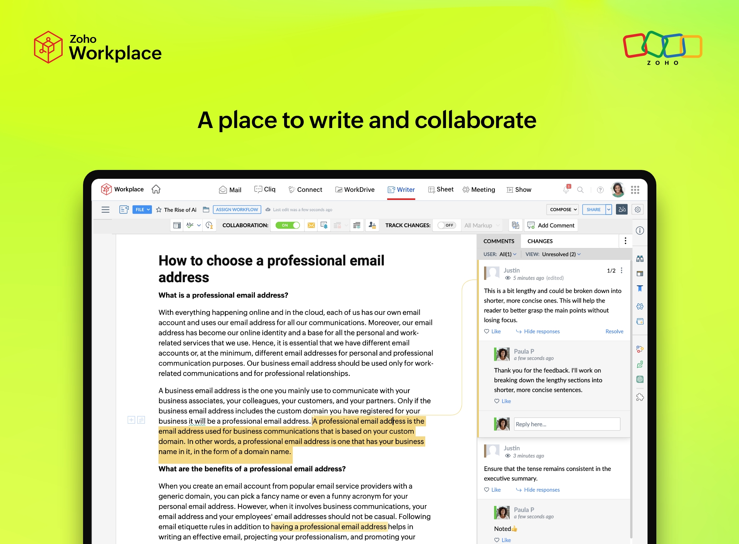Click the clock comment history icon
Viewport: 739px width, 544px height.
coord(209,225)
